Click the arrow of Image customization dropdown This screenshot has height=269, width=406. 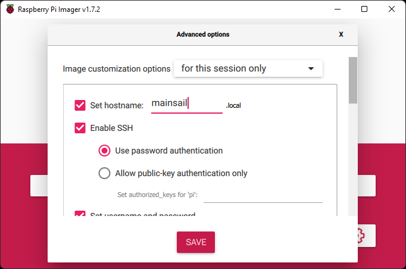(311, 68)
